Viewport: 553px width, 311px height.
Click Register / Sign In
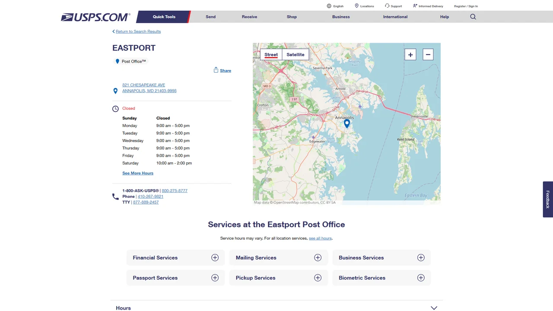(x=466, y=6)
